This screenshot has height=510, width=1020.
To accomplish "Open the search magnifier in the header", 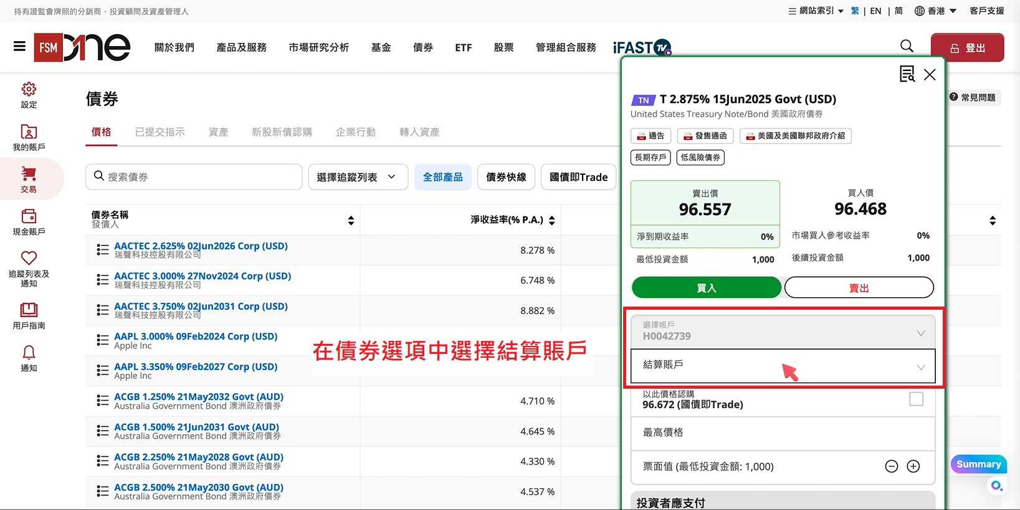I will 907,46.
